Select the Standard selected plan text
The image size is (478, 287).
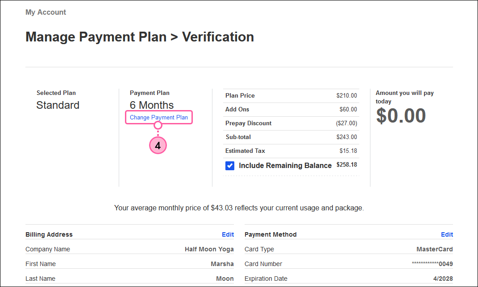tap(58, 105)
